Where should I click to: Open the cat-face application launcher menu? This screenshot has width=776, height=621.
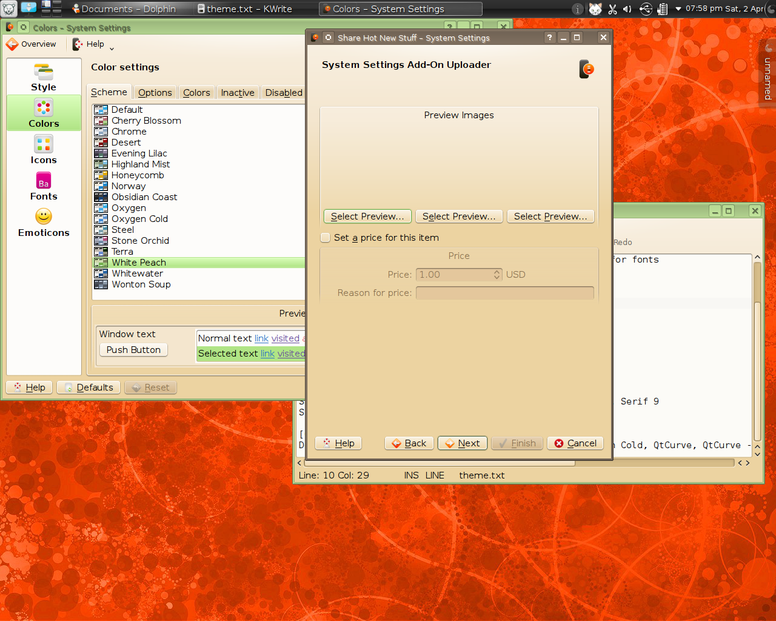pos(9,8)
